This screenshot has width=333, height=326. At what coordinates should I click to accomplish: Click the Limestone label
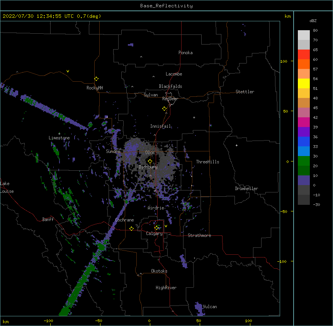(59, 138)
